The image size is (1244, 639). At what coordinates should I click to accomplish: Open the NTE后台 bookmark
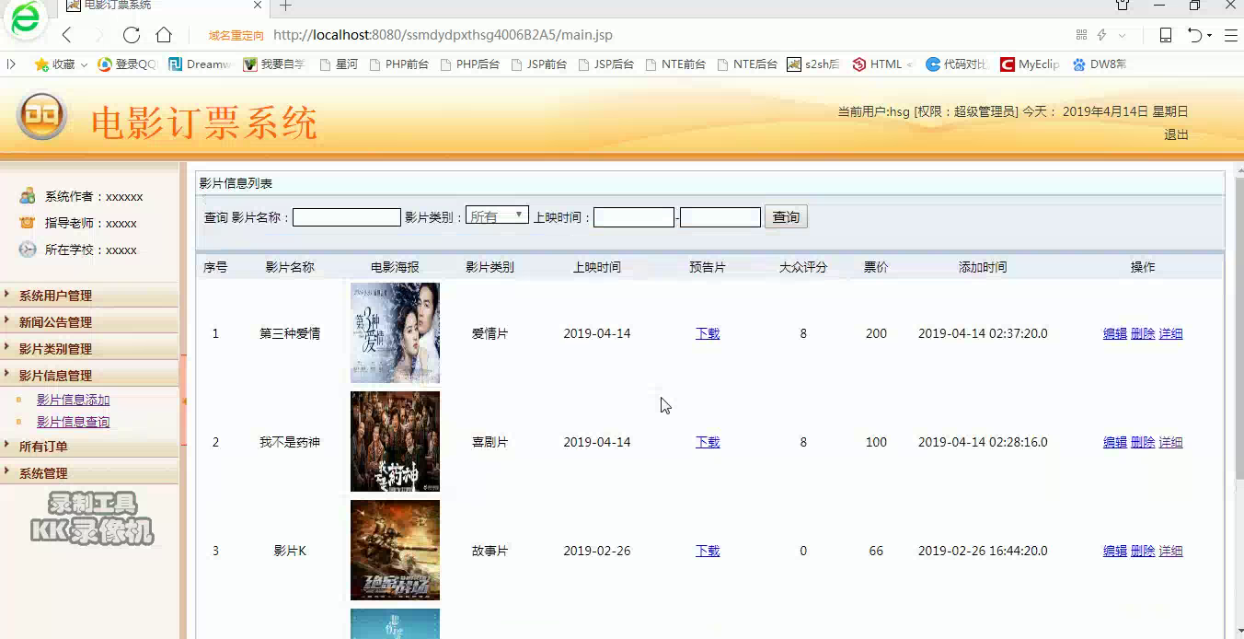coord(747,64)
